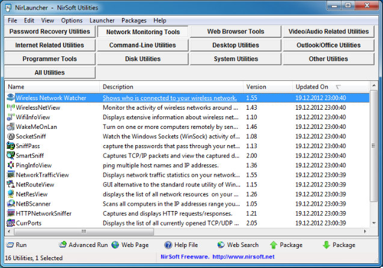This screenshot has width=383, height=268.
Task: Click the Web Page globe icon
Action: [x=115, y=245]
